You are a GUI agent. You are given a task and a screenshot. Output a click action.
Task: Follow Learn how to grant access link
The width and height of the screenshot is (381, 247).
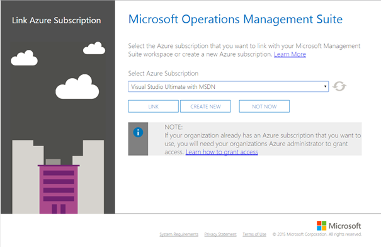[222, 152]
